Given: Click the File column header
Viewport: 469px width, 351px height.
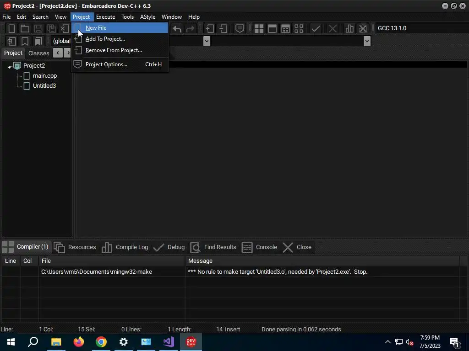Looking at the screenshot, I should click(112, 261).
